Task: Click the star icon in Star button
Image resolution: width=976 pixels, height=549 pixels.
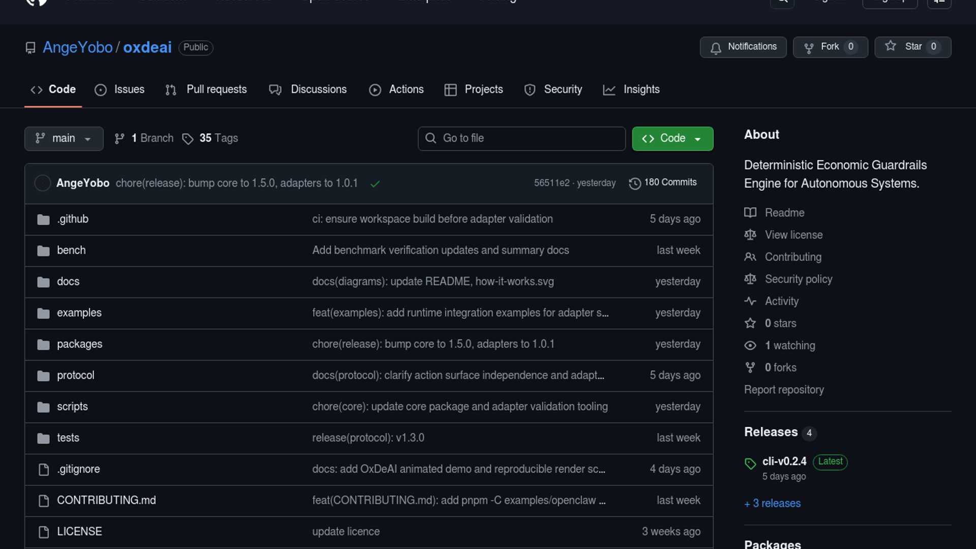Action: tap(891, 46)
